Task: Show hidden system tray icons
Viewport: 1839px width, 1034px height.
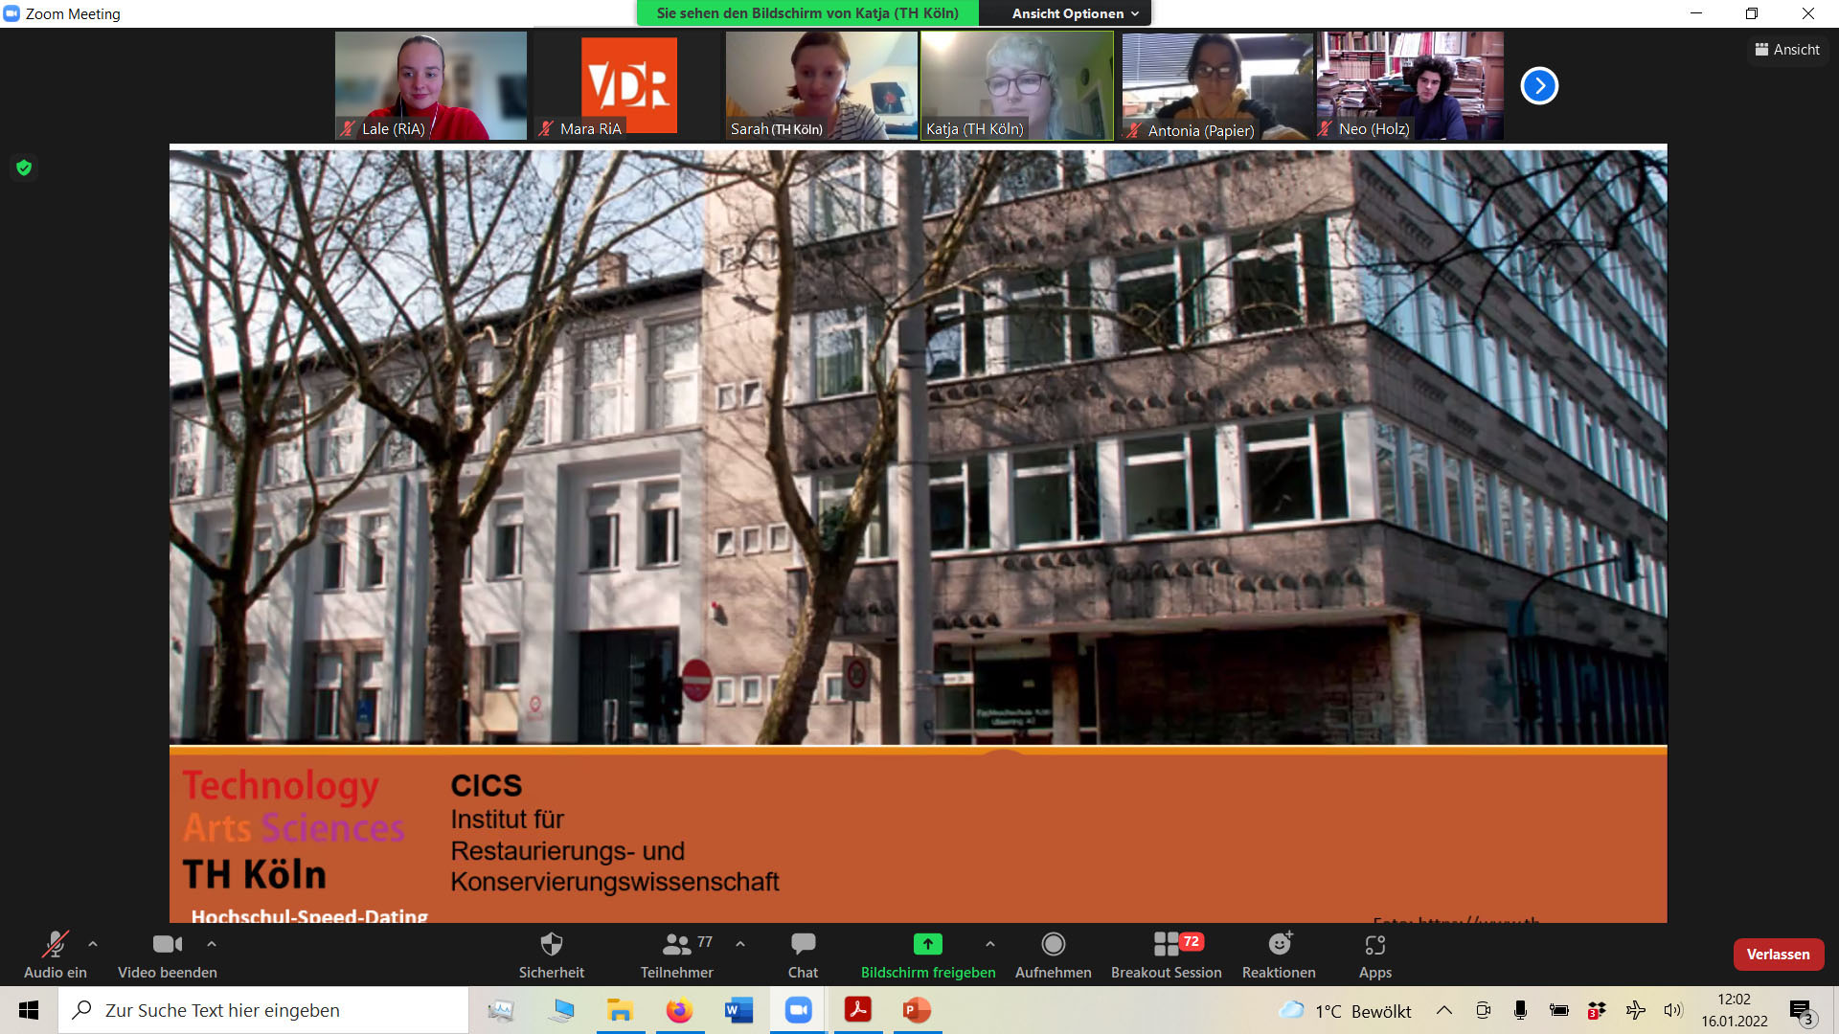Action: [1443, 1010]
